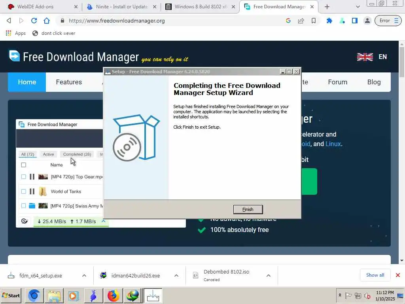The width and height of the screenshot is (405, 304).
Task: Bookmark the page with bookmark icon
Action: point(314,21)
